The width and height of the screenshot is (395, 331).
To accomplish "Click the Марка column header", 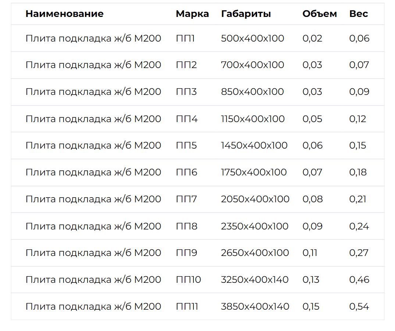I will (x=192, y=14).
